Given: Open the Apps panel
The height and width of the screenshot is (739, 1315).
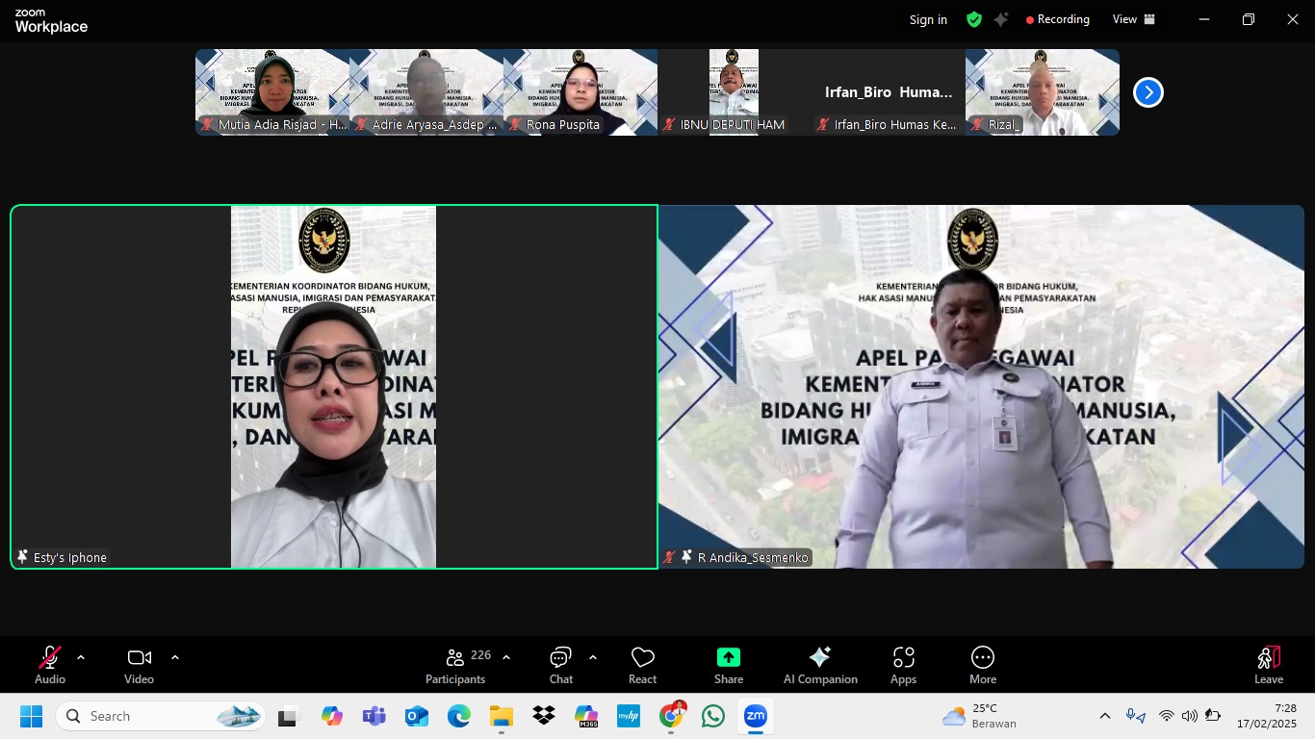Looking at the screenshot, I should [x=903, y=665].
